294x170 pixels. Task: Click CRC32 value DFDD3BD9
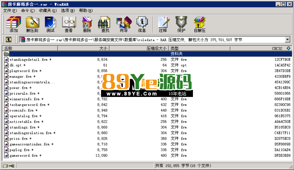[282, 156]
